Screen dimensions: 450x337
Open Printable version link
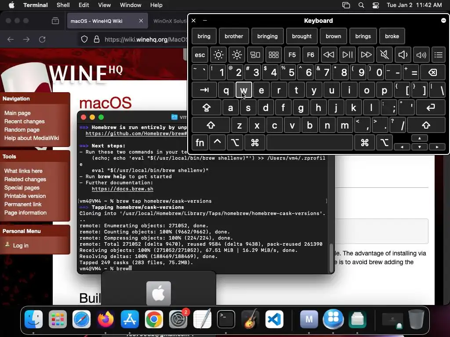[x=25, y=196]
